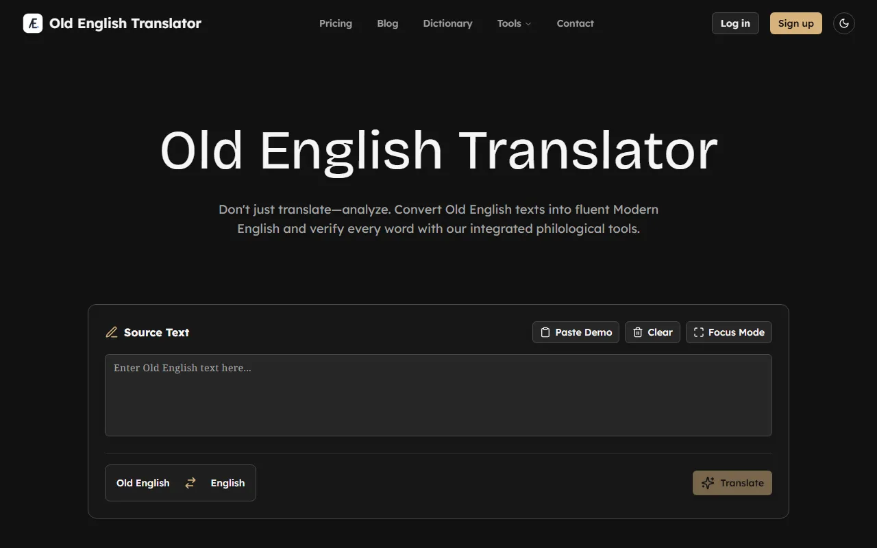The image size is (877, 548).
Task: Enter Focus Mode via the frame icon
Action: pos(699,332)
